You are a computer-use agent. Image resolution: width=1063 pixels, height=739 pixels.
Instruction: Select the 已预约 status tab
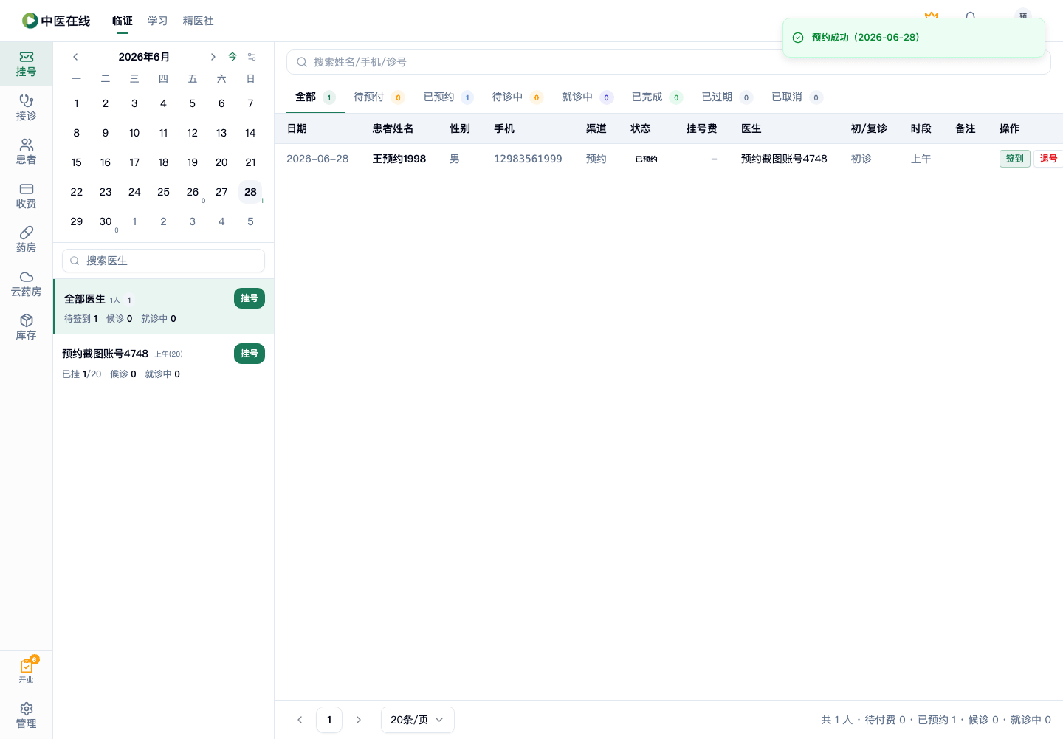pos(449,97)
